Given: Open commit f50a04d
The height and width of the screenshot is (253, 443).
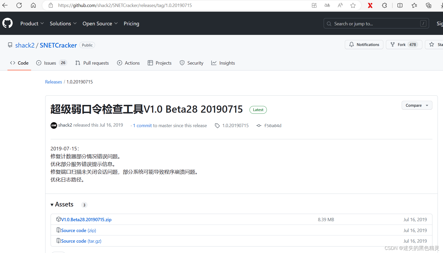Looking at the screenshot, I should tap(273, 126).
